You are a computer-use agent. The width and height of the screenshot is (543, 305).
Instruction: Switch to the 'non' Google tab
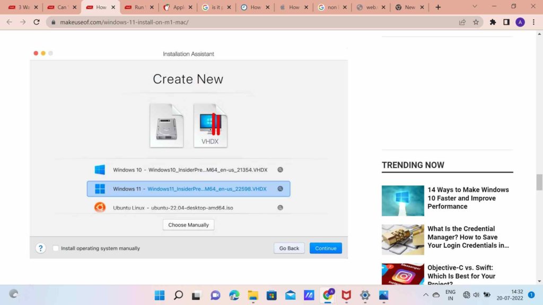[332, 7]
